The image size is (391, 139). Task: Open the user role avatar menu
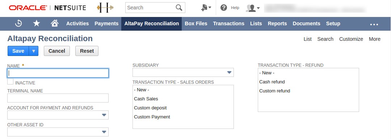tap(253, 8)
